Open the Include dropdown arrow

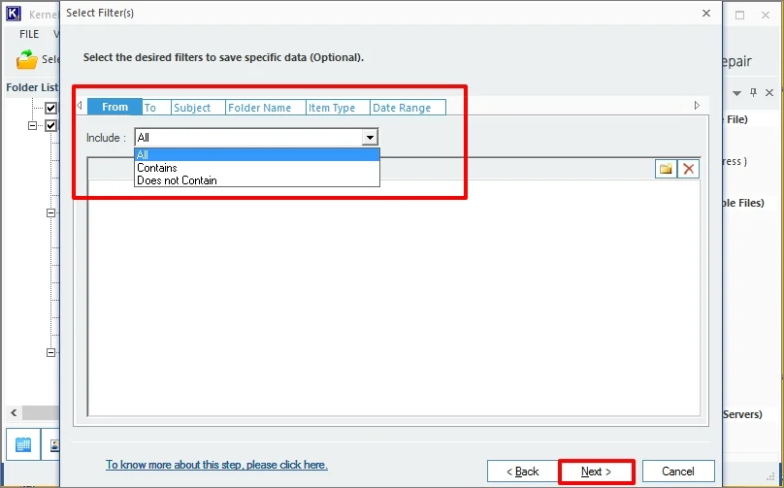click(370, 138)
